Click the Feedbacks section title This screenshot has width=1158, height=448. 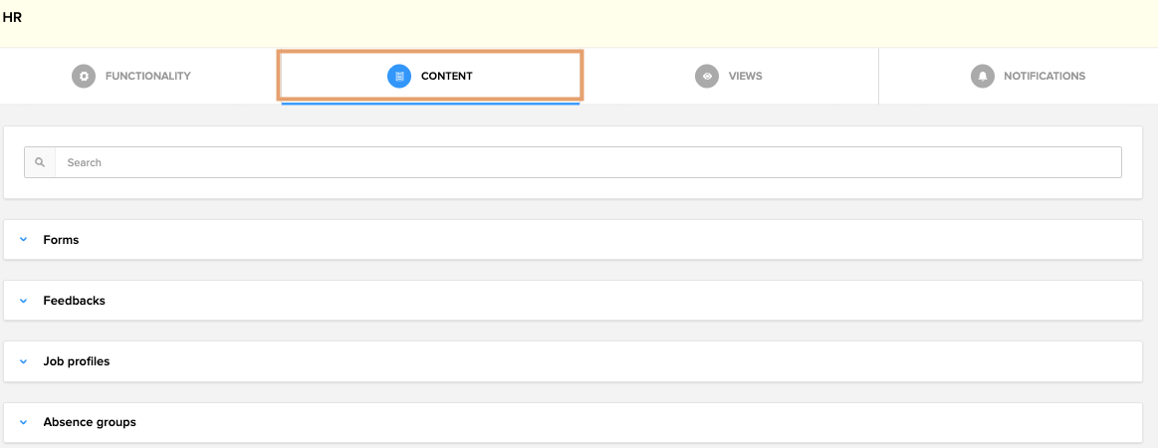74,301
